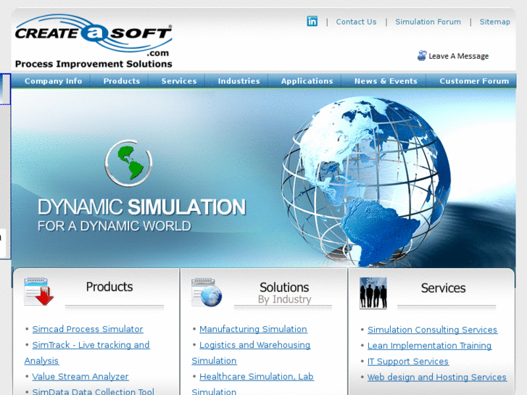The width and height of the screenshot is (527, 395).
Task: Open Web design and Hosting Services link
Action: coord(436,377)
